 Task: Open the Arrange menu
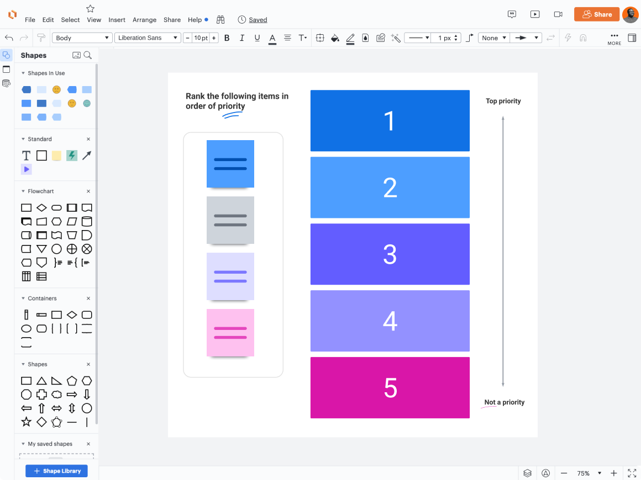click(x=144, y=19)
